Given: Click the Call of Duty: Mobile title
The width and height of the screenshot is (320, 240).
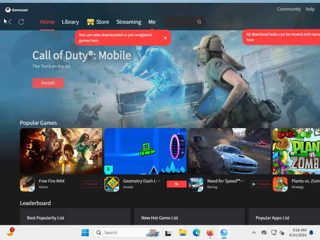Looking at the screenshot, I should 82,56.
